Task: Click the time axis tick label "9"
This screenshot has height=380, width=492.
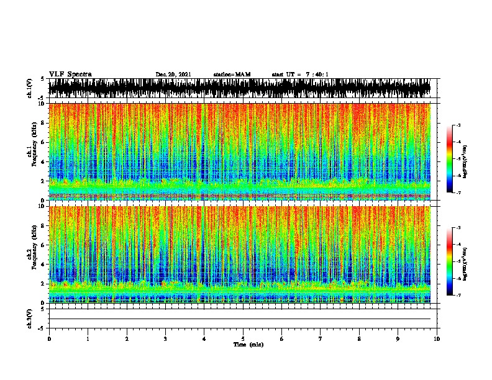Action: (398, 339)
